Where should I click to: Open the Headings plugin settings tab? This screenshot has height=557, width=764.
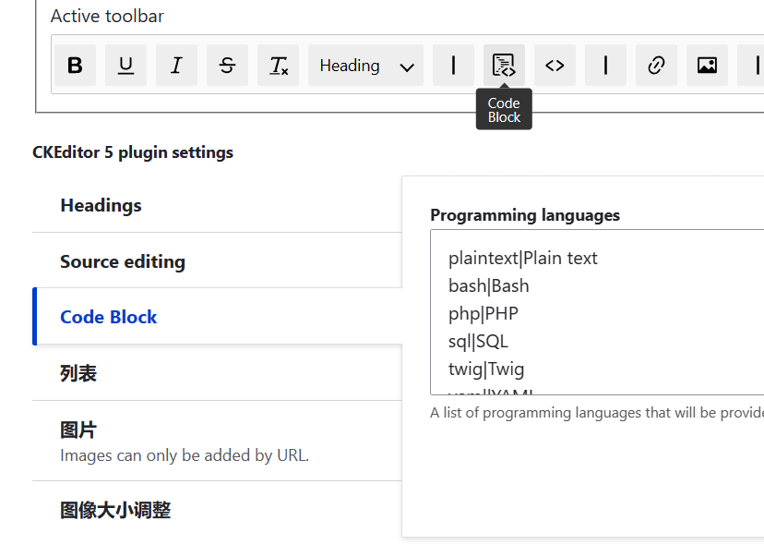pyautogui.click(x=217, y=205)
